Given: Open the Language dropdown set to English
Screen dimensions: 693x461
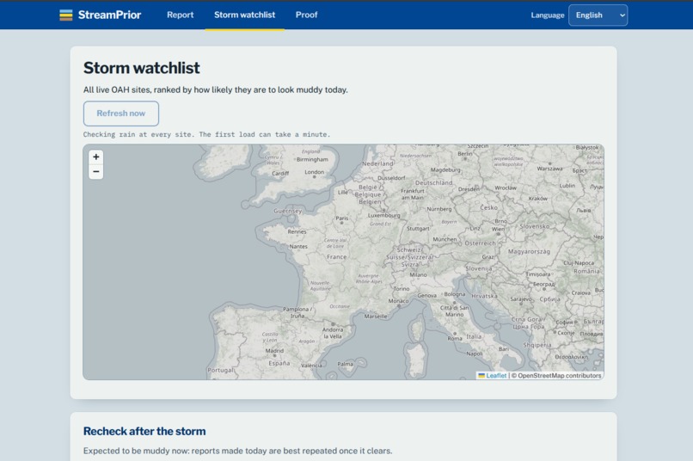Looking at the screenshot, I should 598,15.
